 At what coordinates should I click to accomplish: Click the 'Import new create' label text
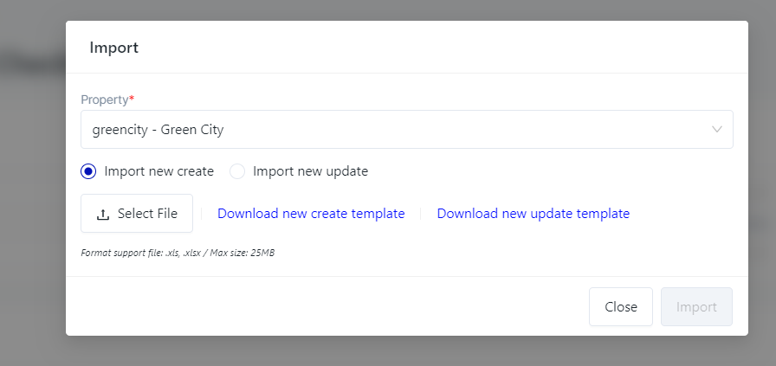point(158,171)
